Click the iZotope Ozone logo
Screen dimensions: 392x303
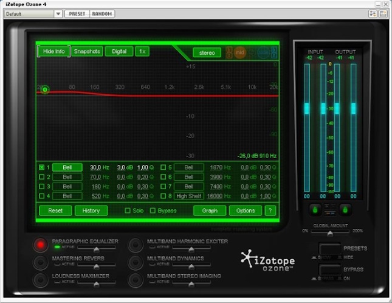pyautogui.click(x=268, y=260)
